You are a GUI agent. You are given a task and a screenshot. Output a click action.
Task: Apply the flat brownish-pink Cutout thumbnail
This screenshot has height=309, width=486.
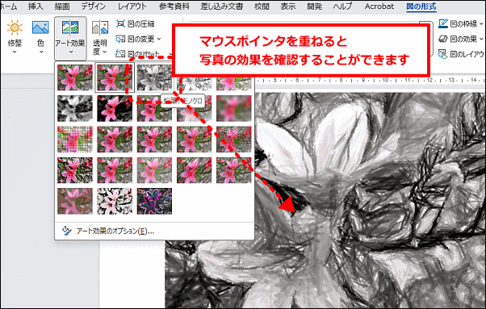tap(75, 201)
